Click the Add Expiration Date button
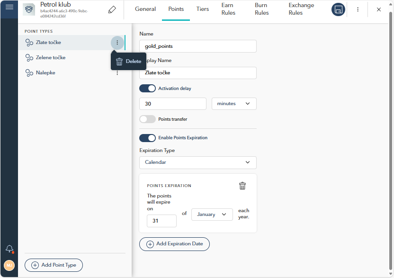This screenshot has height=278, width=394. (174, 244)
